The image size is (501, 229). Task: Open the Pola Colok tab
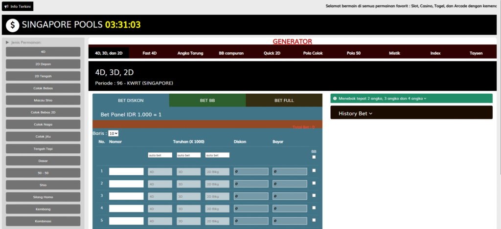[313, 53]
